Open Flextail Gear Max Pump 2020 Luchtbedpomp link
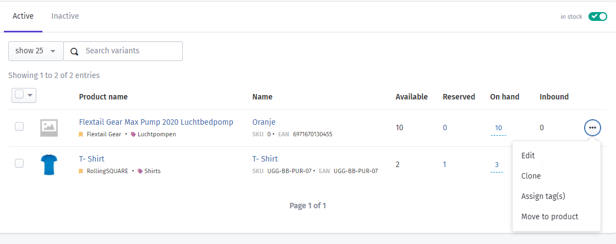 click(156, 122)
